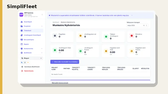Click the Függőben Lévő Órák clock icon

[x=106, y=51]
